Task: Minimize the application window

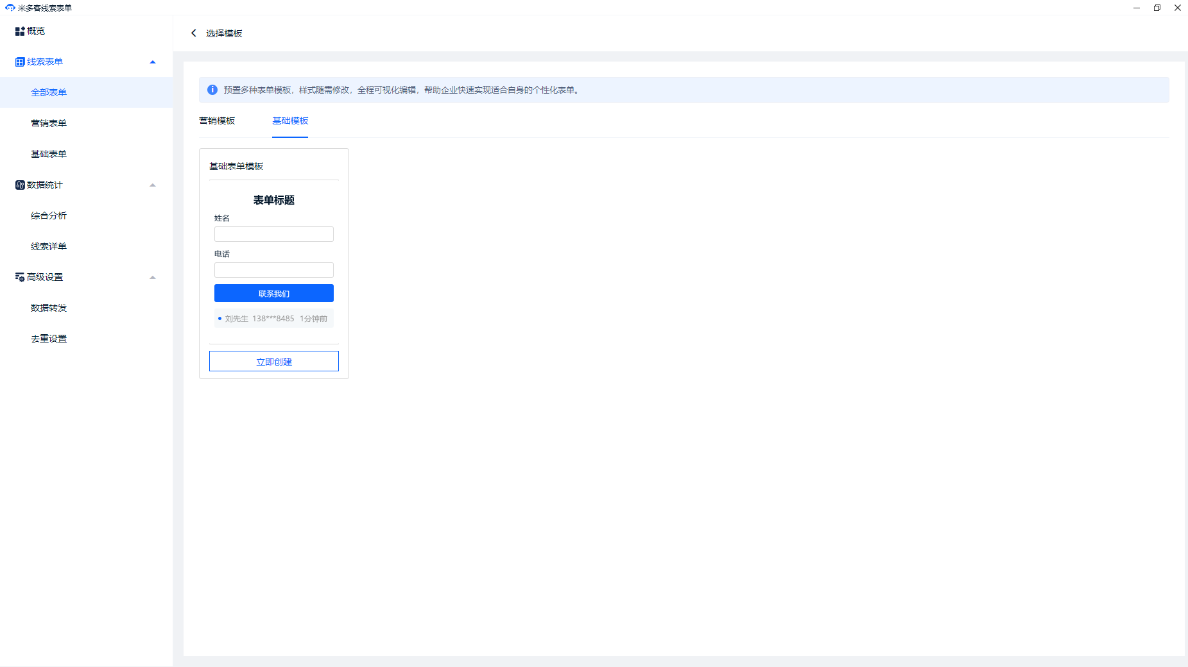Action: (x=1137, y=8)
